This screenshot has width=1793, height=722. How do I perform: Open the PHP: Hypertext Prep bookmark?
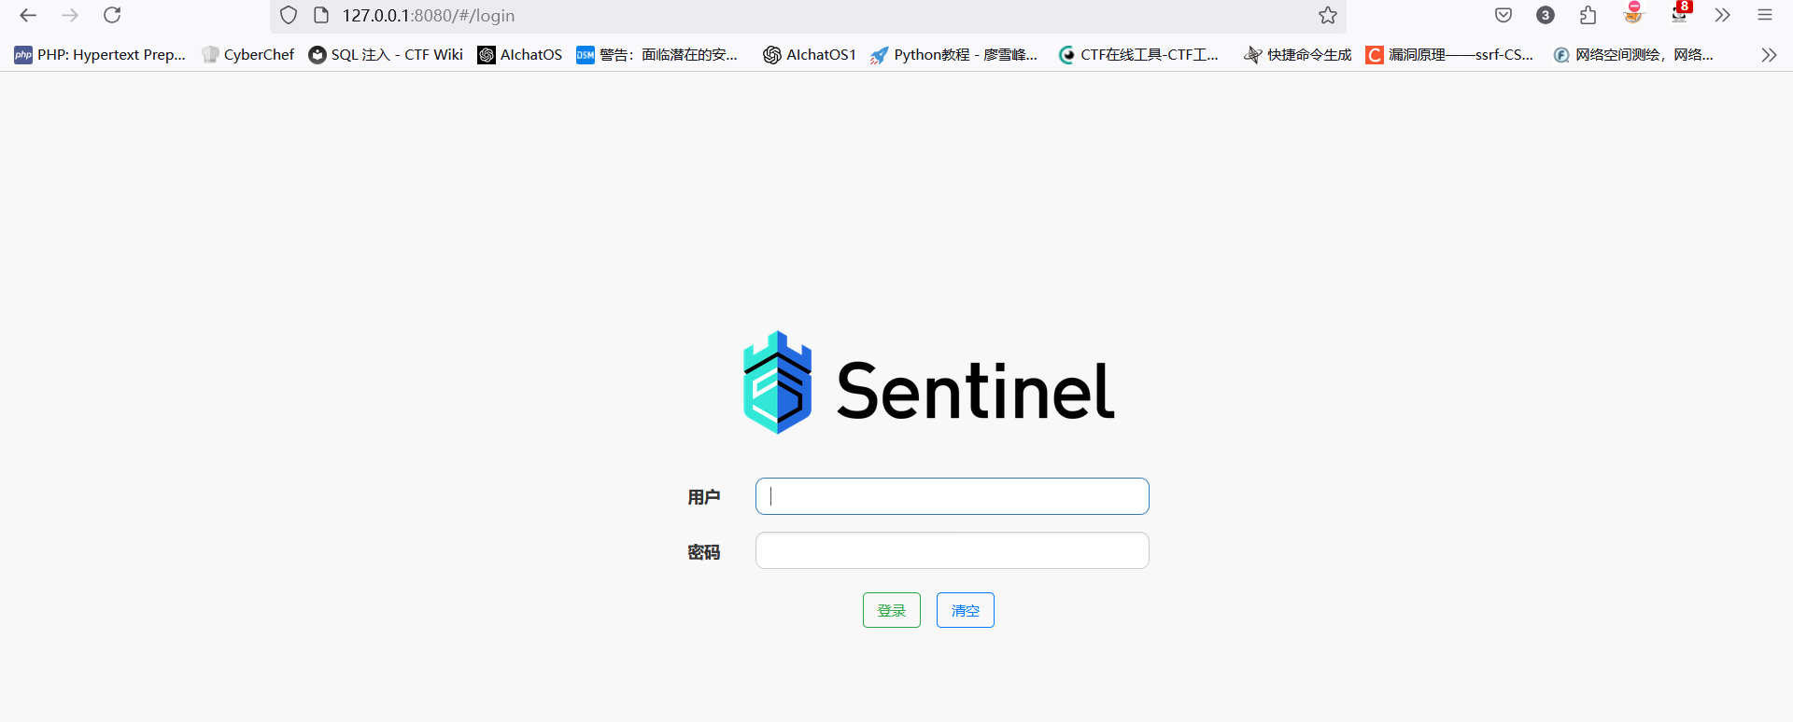coord(100,55)
